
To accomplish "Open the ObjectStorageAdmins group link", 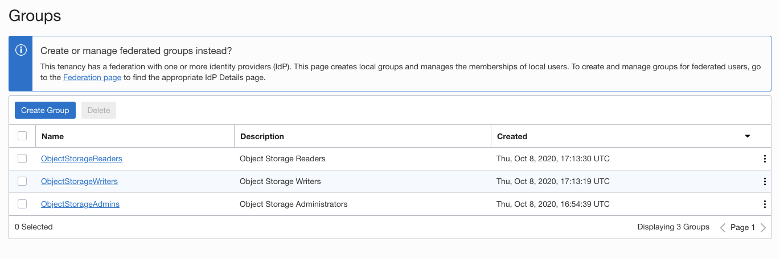I will [80, 204].
